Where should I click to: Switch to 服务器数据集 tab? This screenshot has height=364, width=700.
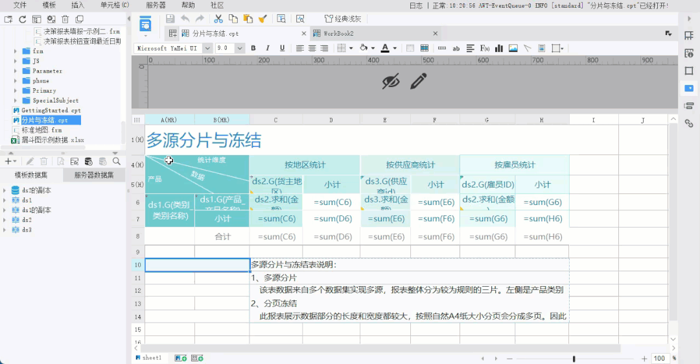(94, 175)
